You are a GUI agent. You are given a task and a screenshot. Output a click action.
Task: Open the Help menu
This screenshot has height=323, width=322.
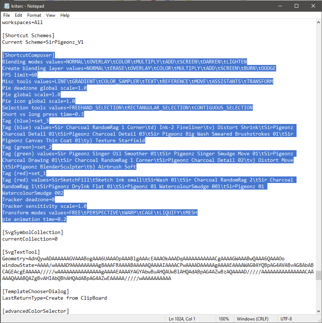tap(65, 15)
